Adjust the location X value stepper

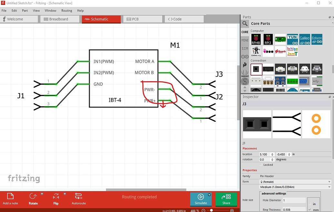click(x=272, y=154)
